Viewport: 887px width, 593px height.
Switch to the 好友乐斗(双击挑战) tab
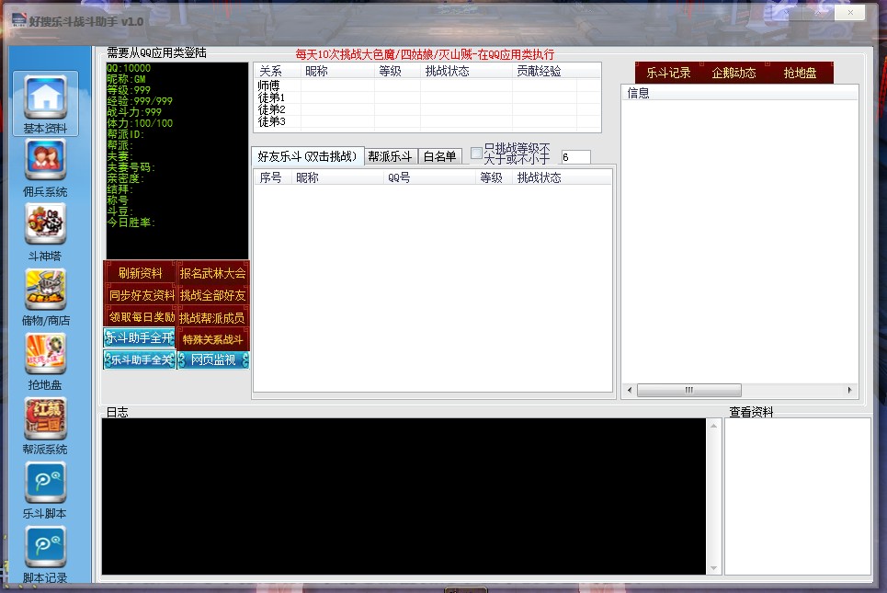pos(307,156)
